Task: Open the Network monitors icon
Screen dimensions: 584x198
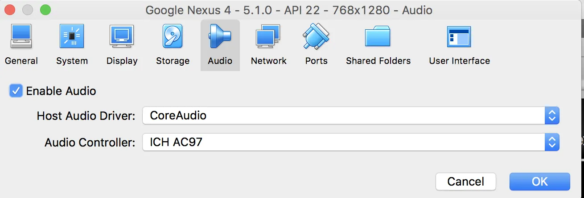Action: coord(268,36)
